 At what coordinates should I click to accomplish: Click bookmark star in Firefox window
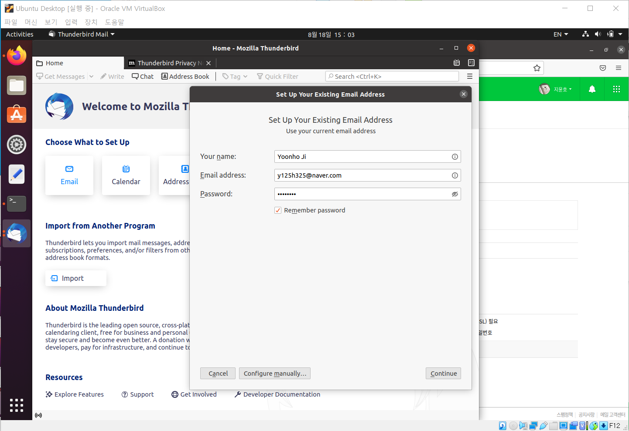pos(537,68)
